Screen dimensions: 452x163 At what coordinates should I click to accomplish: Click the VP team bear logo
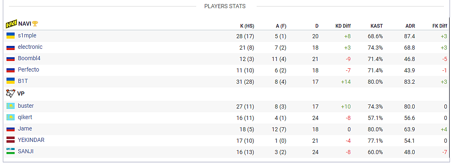click(11, 93)
